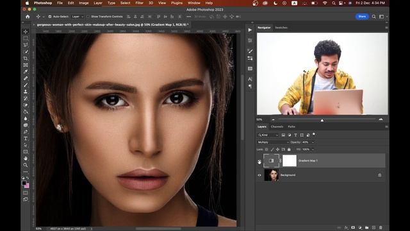Click the three-dot more options in options bar
Screen dimensions: 410x231
click(x=188, y=17)
